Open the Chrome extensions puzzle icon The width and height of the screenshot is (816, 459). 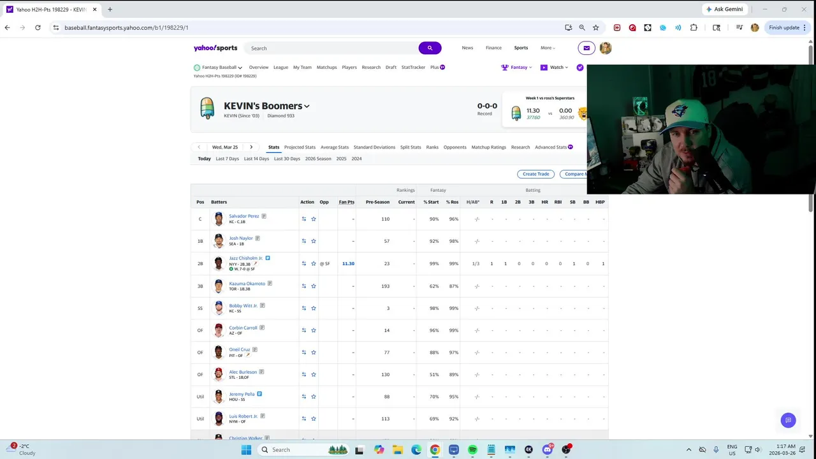pyautogui.click(x=694, y=27)
